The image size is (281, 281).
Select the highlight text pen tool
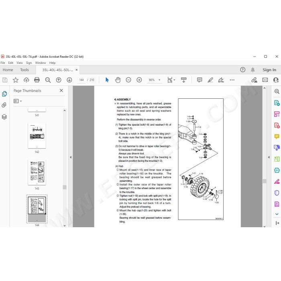(x=210, y=80)
